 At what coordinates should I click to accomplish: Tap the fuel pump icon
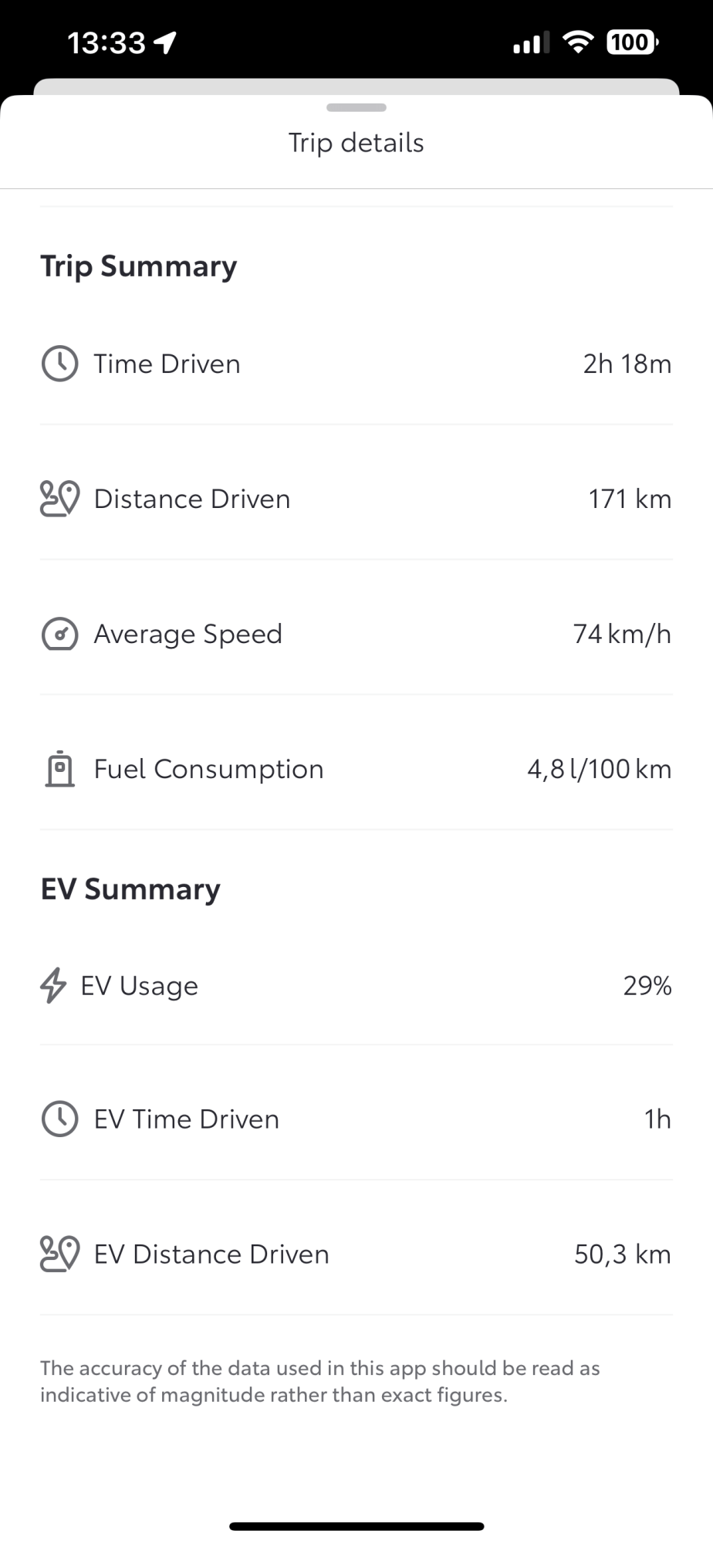(x=59, y=769)
